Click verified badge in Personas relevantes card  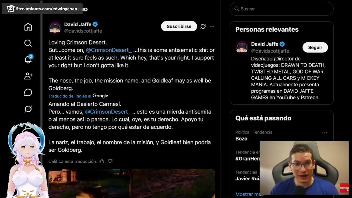(282, 44)
